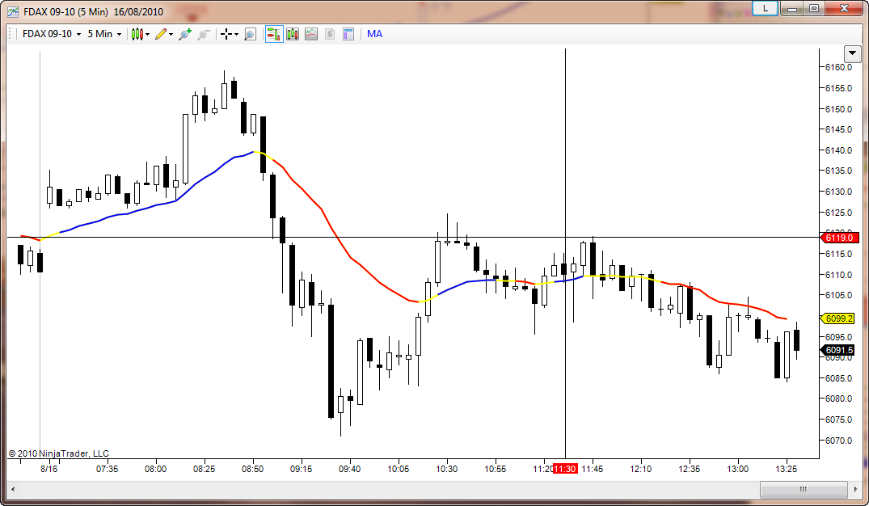Screen dimensions: 869x506
Task: Click the candlestick chart style icon
Action: pyautogui.click(x=137, y=35)
